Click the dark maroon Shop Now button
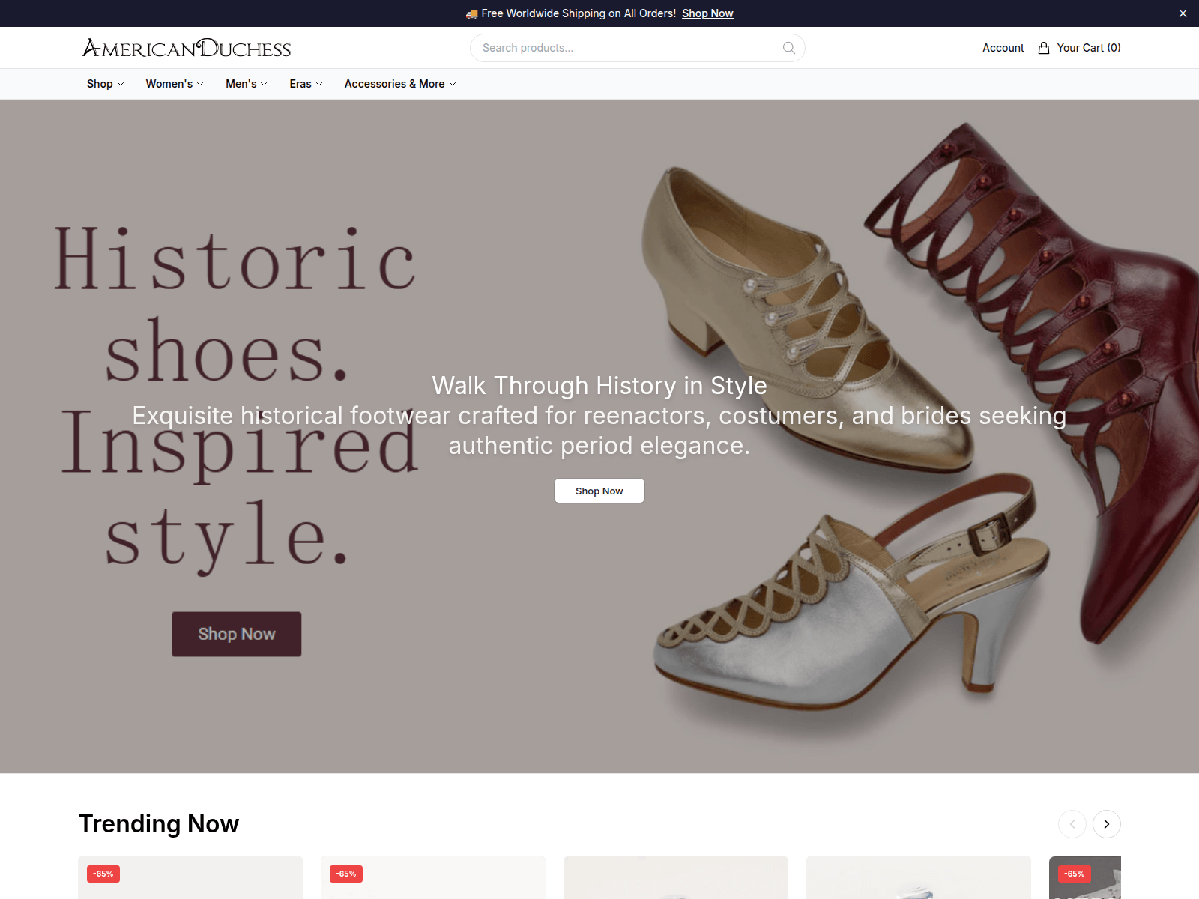This screenshot has width=1199, height=899. coord(237,634)
